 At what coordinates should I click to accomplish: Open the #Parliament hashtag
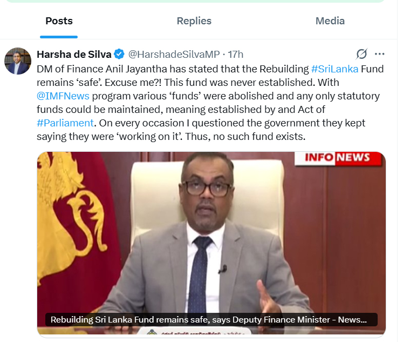pos(65,123)
